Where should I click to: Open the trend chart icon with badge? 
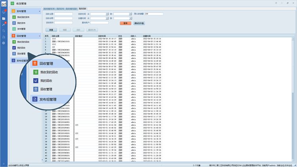4,25
